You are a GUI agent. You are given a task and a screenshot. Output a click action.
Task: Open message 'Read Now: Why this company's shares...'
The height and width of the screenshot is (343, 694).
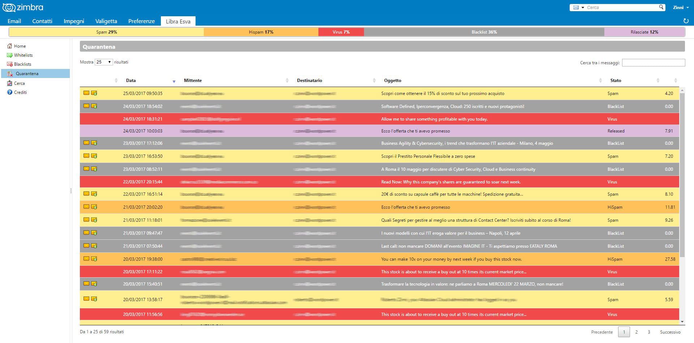tap(451, 182)
